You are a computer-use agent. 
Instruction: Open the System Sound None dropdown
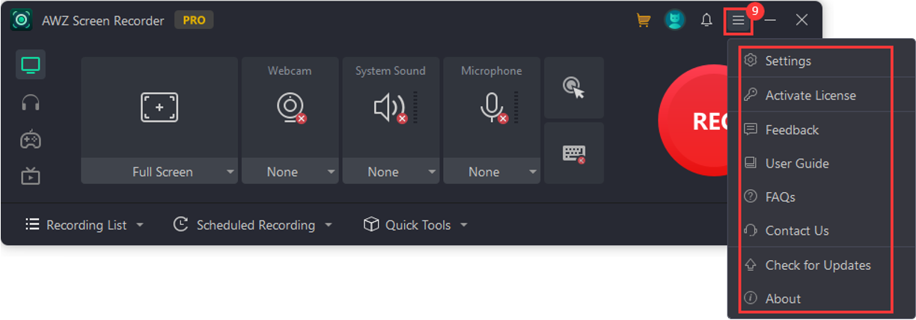391,171
